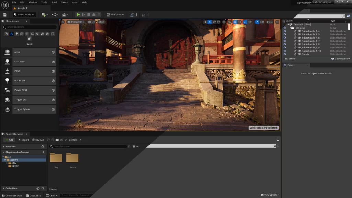Image resolution: width=352 pixels, height=198 pixels.
Task: Toggle grid position snapping
Action: 235,22
